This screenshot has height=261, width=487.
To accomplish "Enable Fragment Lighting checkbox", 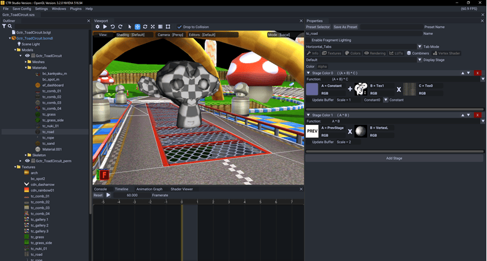I will (308, 40).
